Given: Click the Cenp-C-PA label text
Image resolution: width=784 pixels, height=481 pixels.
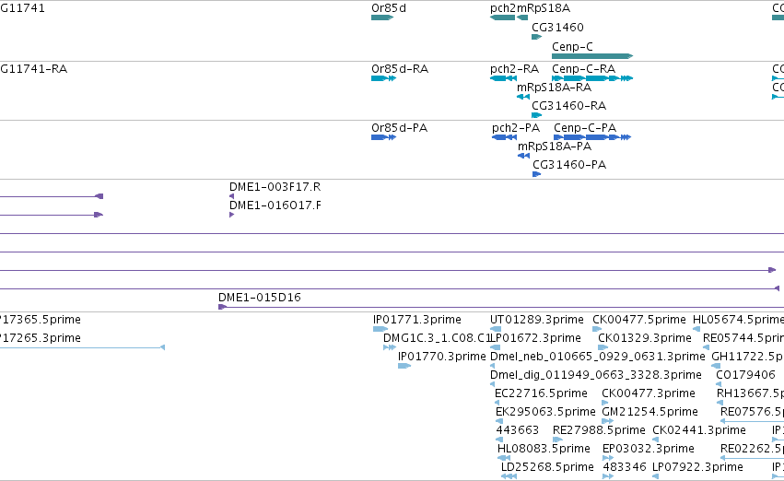Looking at the screenshot, I should click(585, 128).
